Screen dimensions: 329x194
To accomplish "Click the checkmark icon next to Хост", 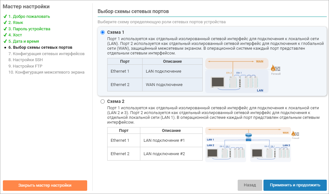I will [x=5, y=35].
